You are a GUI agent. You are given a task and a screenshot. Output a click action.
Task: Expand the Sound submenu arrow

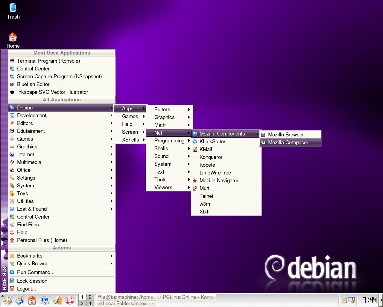click(189, 156)
